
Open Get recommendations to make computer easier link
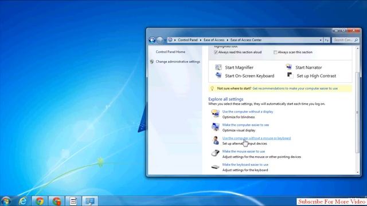pos(295,89)
